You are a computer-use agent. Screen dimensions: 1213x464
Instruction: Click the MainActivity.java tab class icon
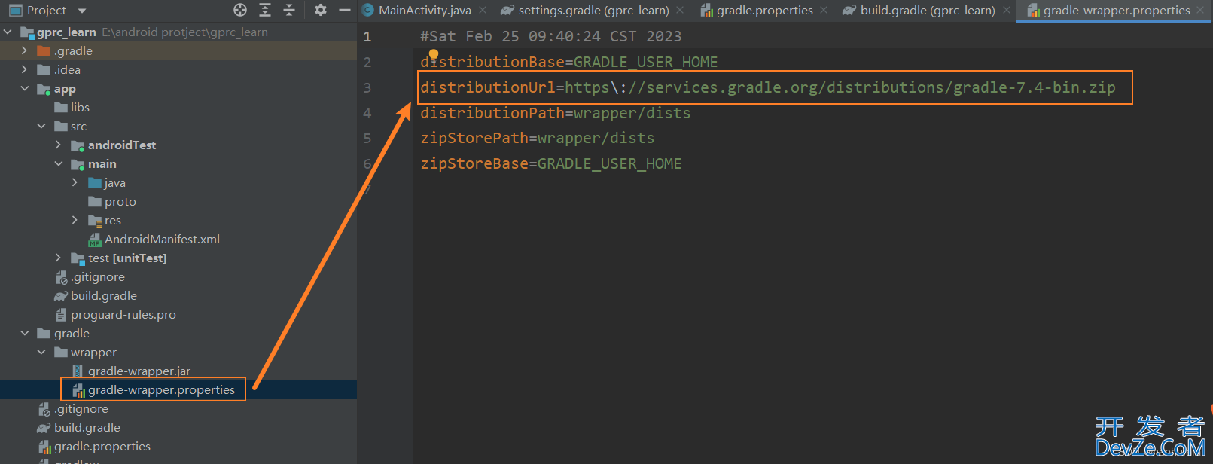[x=368, y=10]
